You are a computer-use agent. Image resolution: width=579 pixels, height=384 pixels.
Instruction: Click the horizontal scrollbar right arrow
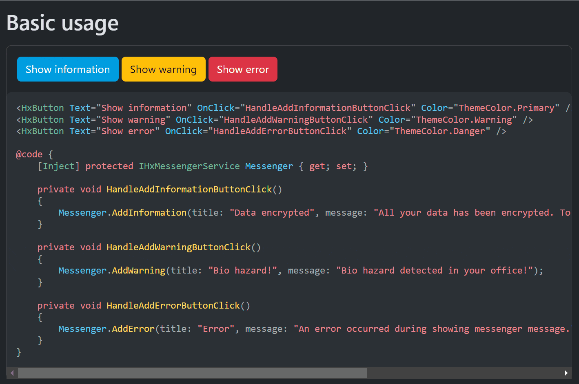[566, 373]
